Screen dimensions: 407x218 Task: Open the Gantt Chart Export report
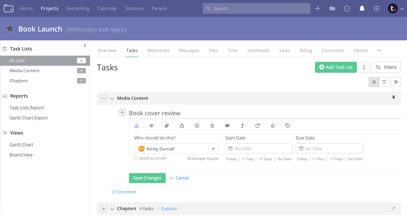pyautogui.click(x=28, y=117)
